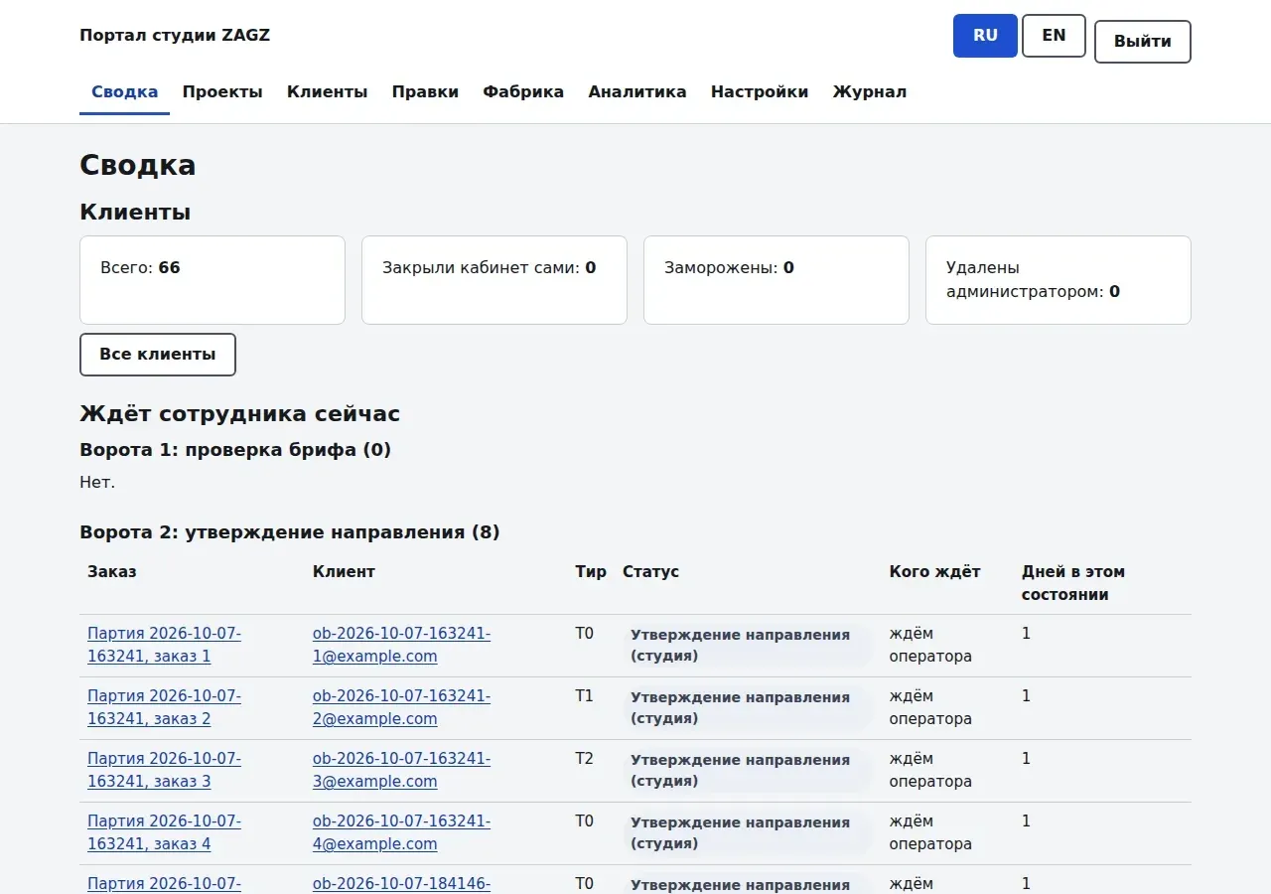The height and width of the screenshot is (894, 1271).
Task: Click the Все клиенты button
Action: pos(158,355)
